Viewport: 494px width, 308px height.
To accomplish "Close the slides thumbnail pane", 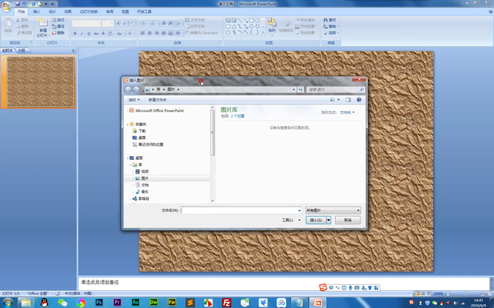I will (73, 50).
